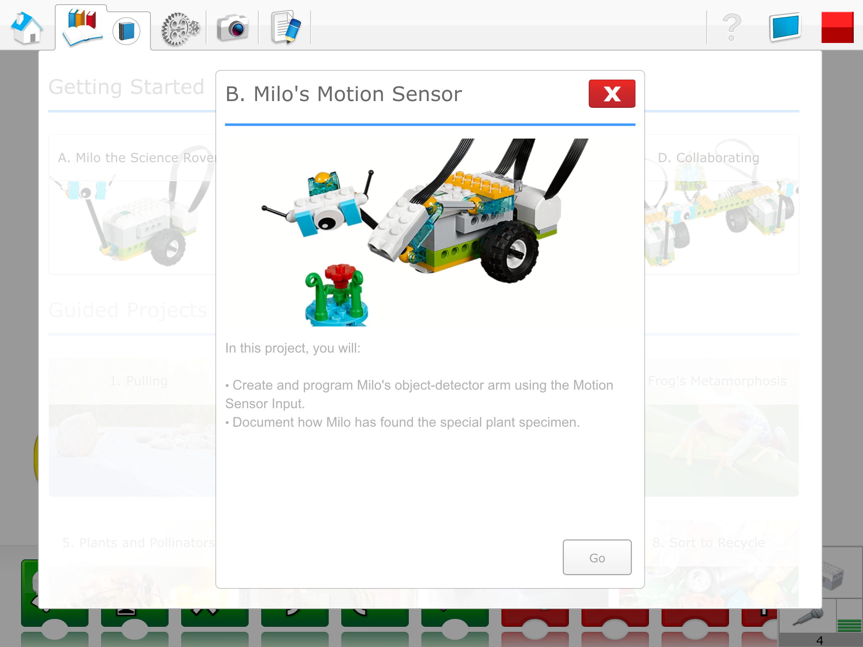This screenshot has height=647, width=863.
Task: Open the camera capture tool
Action: pos(233,28)
